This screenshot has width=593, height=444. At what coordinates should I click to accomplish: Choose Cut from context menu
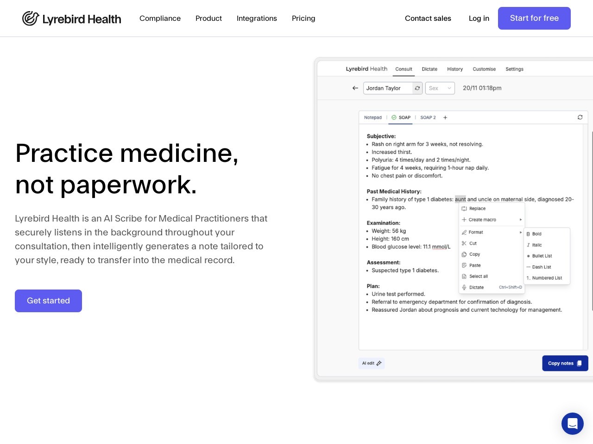click(492, 243)
